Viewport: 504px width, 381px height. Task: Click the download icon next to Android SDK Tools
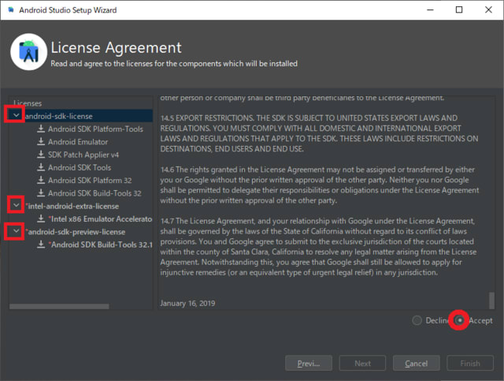coord(39,167)
